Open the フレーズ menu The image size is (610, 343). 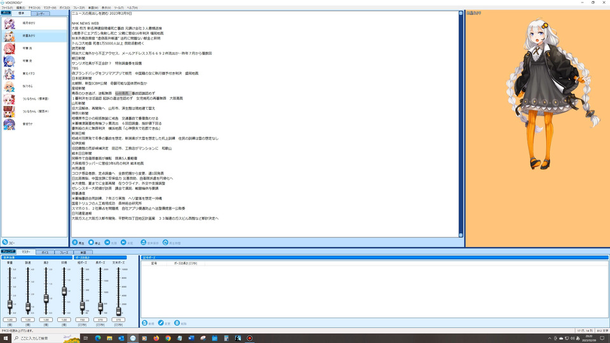tap(79, 8)
